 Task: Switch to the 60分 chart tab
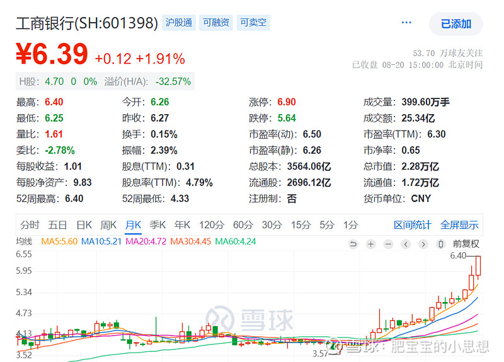point(243,225)
